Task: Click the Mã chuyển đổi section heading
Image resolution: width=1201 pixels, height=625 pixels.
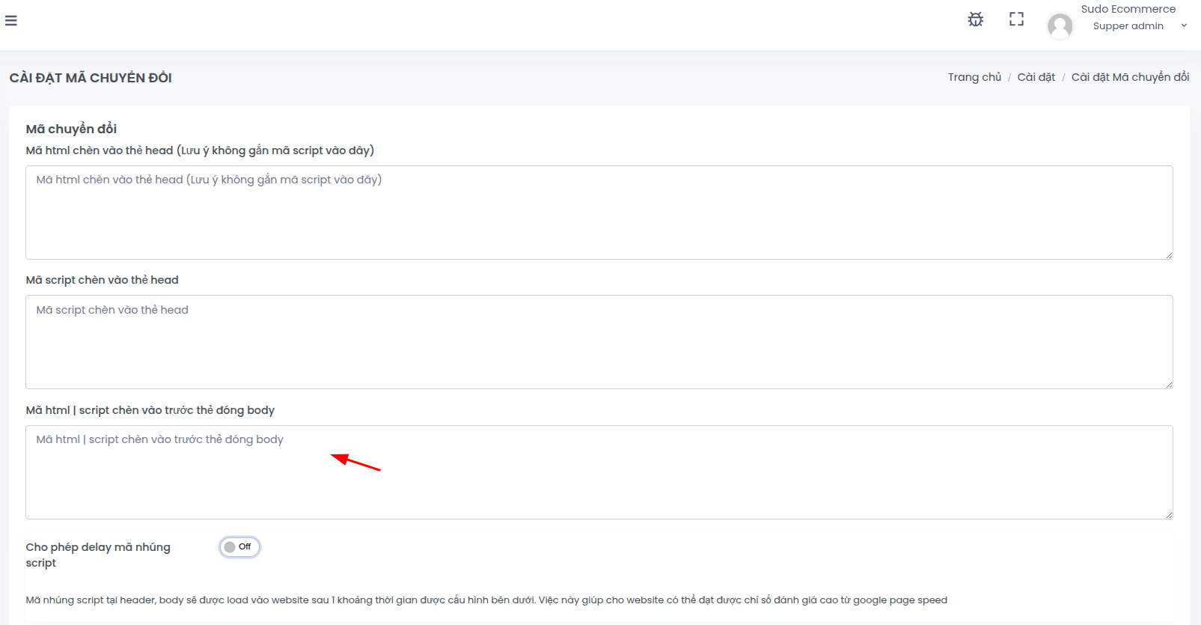Action: click(x=71, y=129)
